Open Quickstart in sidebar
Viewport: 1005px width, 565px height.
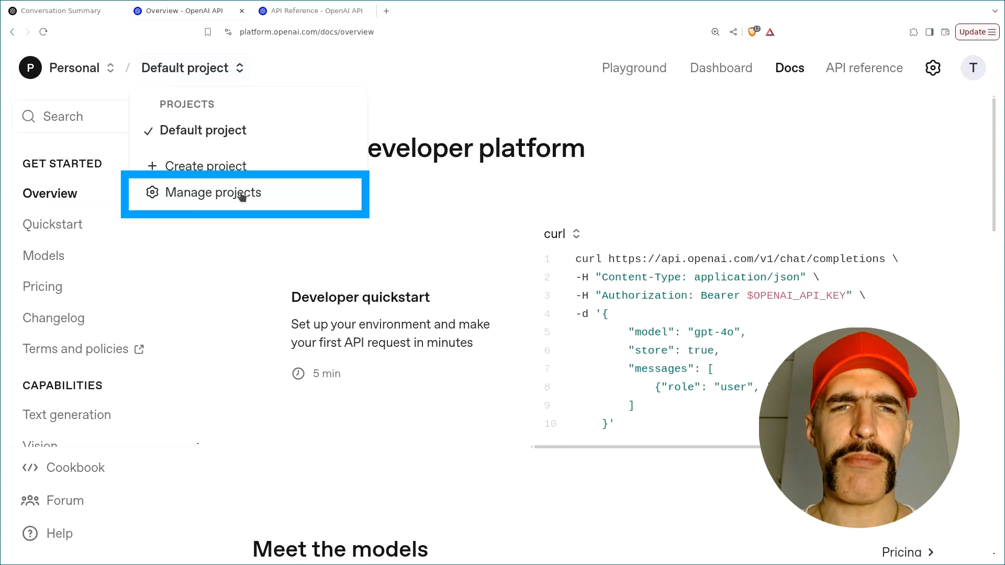click(x=52, y=224)
